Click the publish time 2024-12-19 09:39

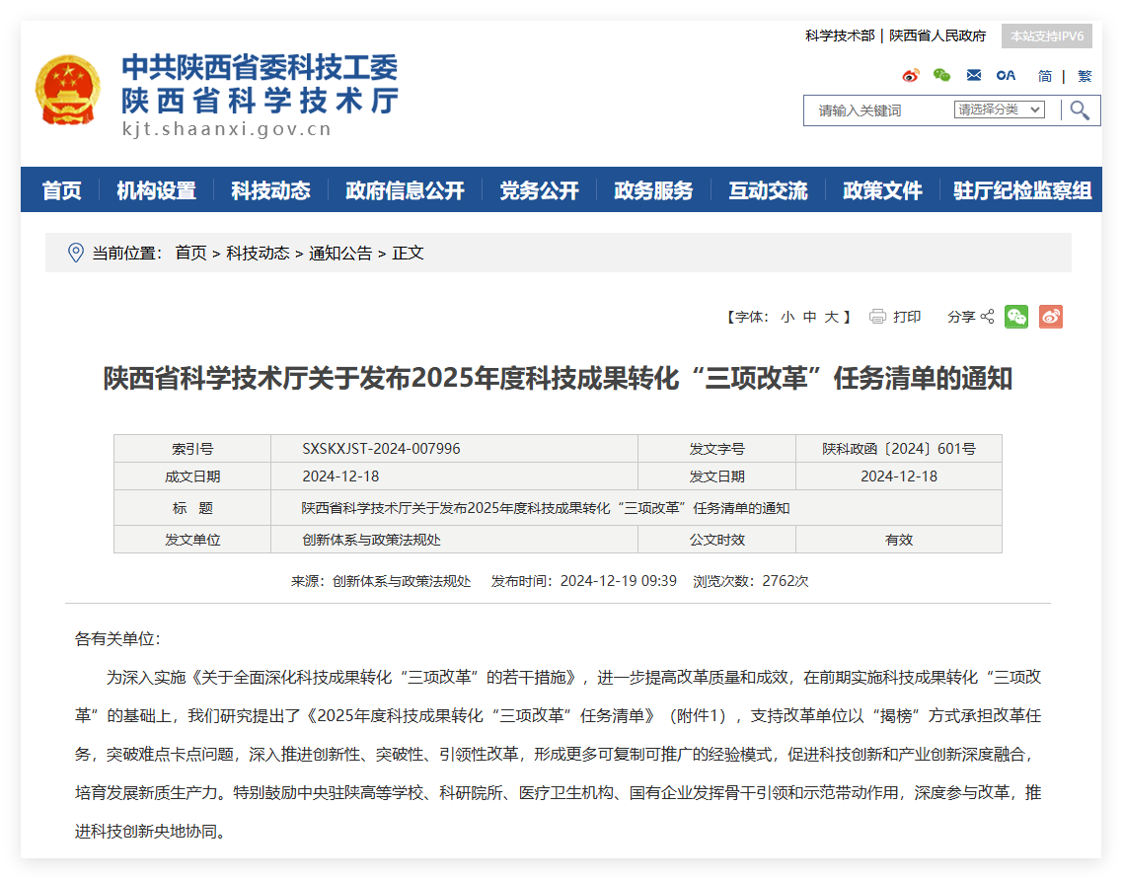pos(618,581)
